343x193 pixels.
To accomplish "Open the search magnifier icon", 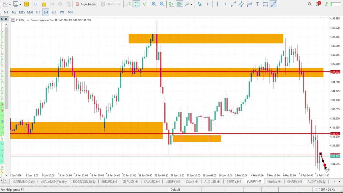I will (x=310, y=4).
